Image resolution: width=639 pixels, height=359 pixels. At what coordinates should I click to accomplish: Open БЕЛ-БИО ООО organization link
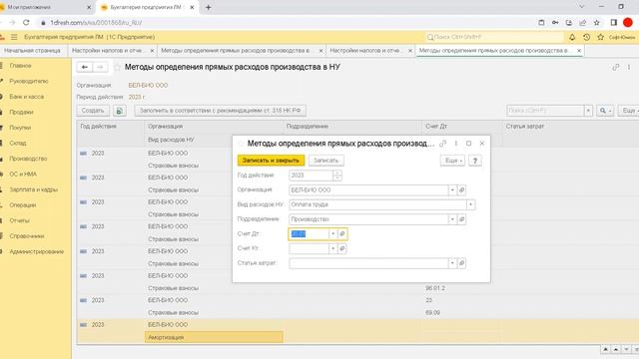pos(148,85)
